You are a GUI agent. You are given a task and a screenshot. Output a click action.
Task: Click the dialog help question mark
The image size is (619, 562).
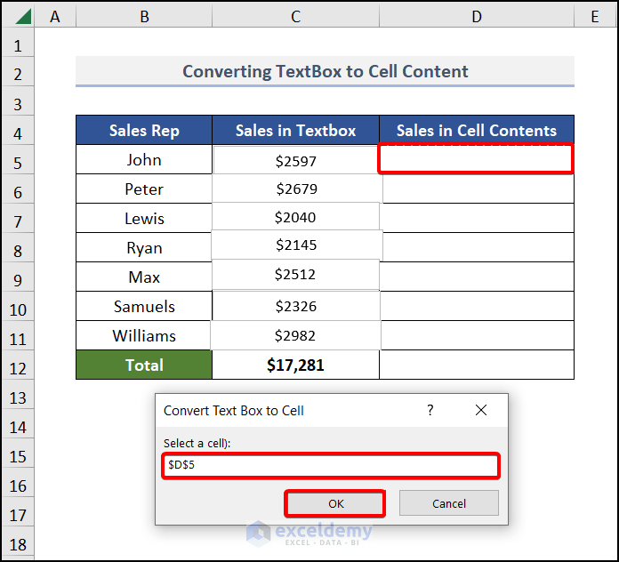[430, 411]
